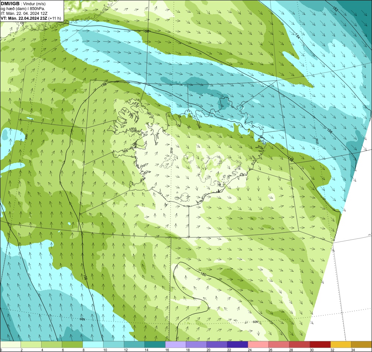Click the legend scale number "20"
Viewport: 372px width, 352px height.
coord(208,350)
